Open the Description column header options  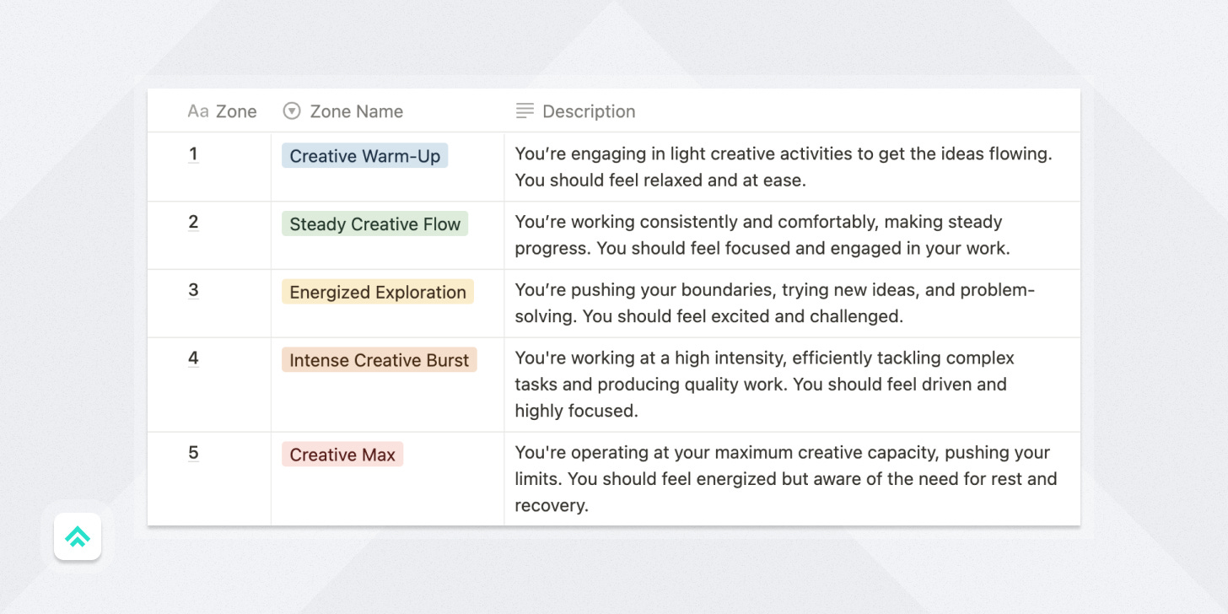588,110
